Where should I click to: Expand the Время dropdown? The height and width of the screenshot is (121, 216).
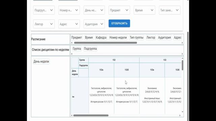click(144, 10)
